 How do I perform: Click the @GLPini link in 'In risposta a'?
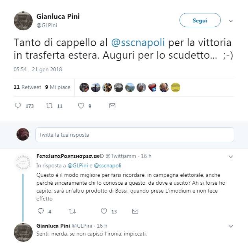78,165
